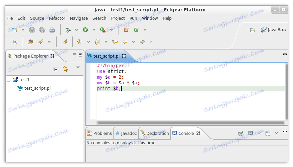Open the Help menu
The width and height of the screenshot is (293, 167).
coord(167,18)
